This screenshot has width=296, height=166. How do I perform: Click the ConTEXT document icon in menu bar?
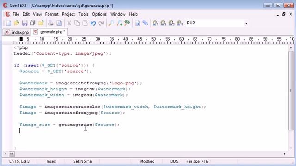tap(7, 14)
